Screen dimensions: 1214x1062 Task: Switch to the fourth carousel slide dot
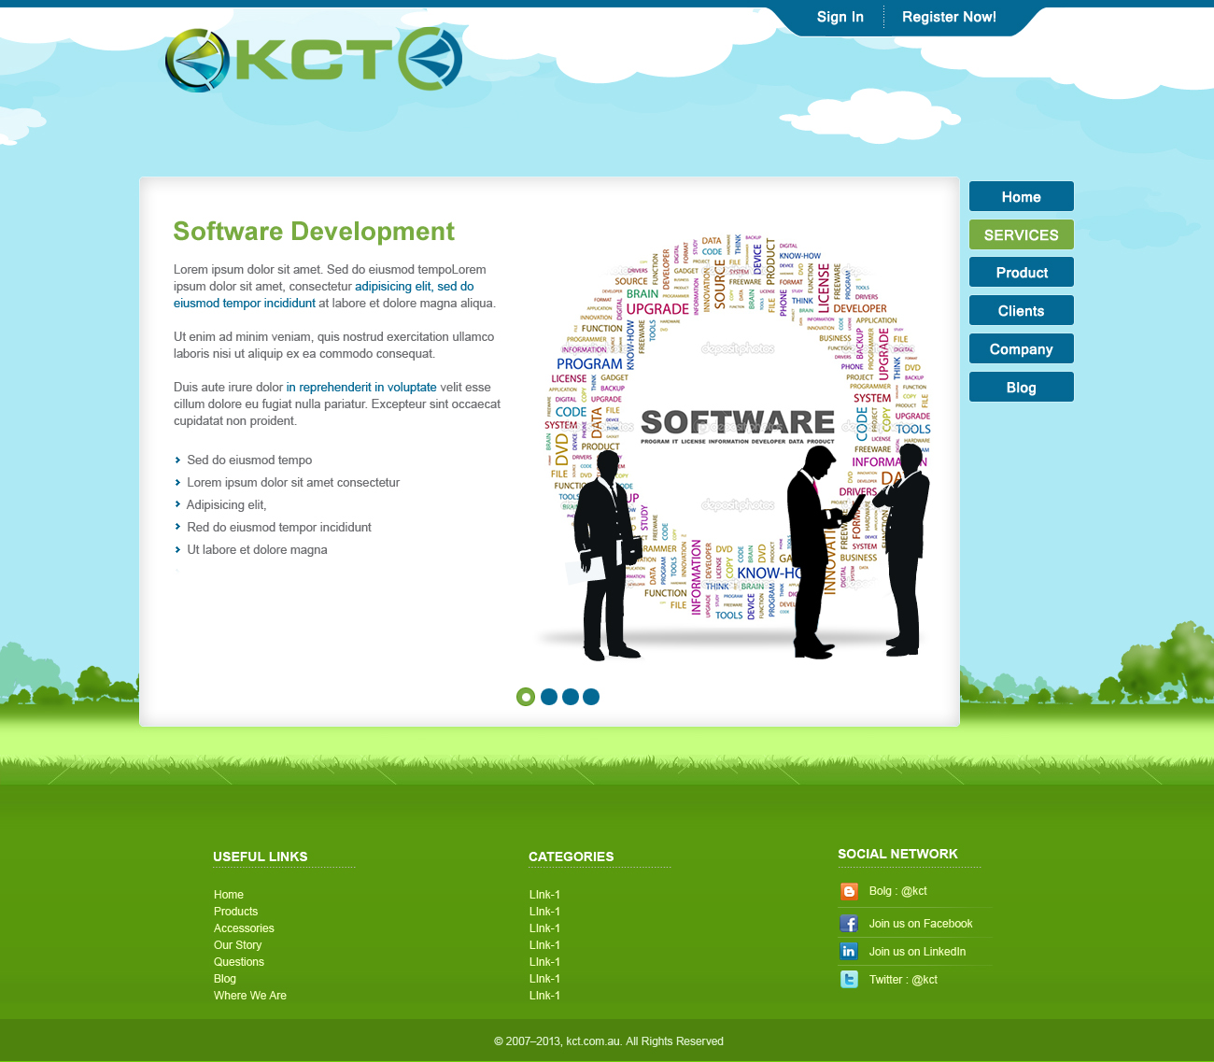coord(591,697)
